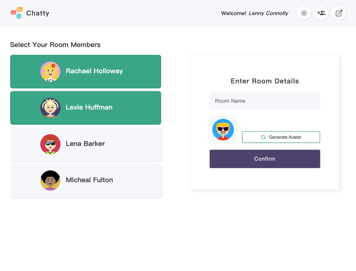Select Lena Barker as a room member

86,144
